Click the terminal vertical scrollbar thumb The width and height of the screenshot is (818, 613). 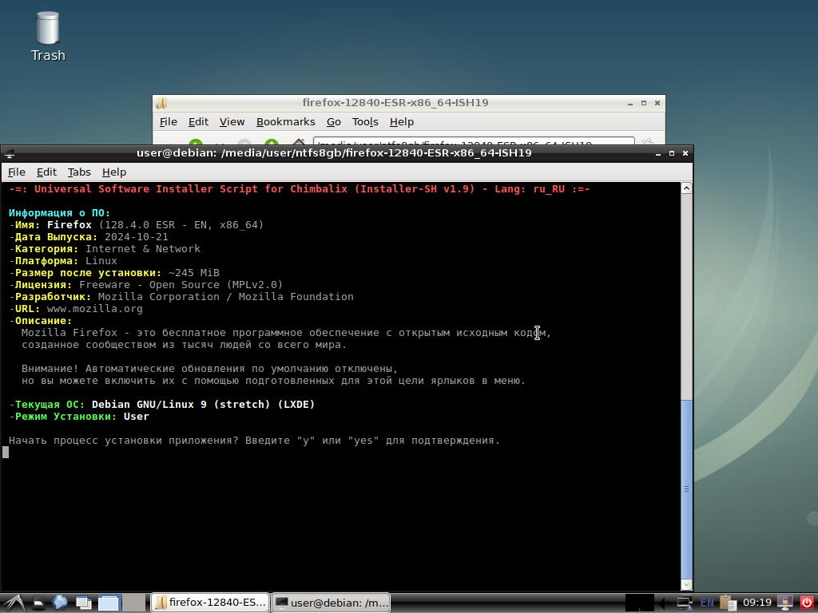pyautogui.click(x=686, y=489)
